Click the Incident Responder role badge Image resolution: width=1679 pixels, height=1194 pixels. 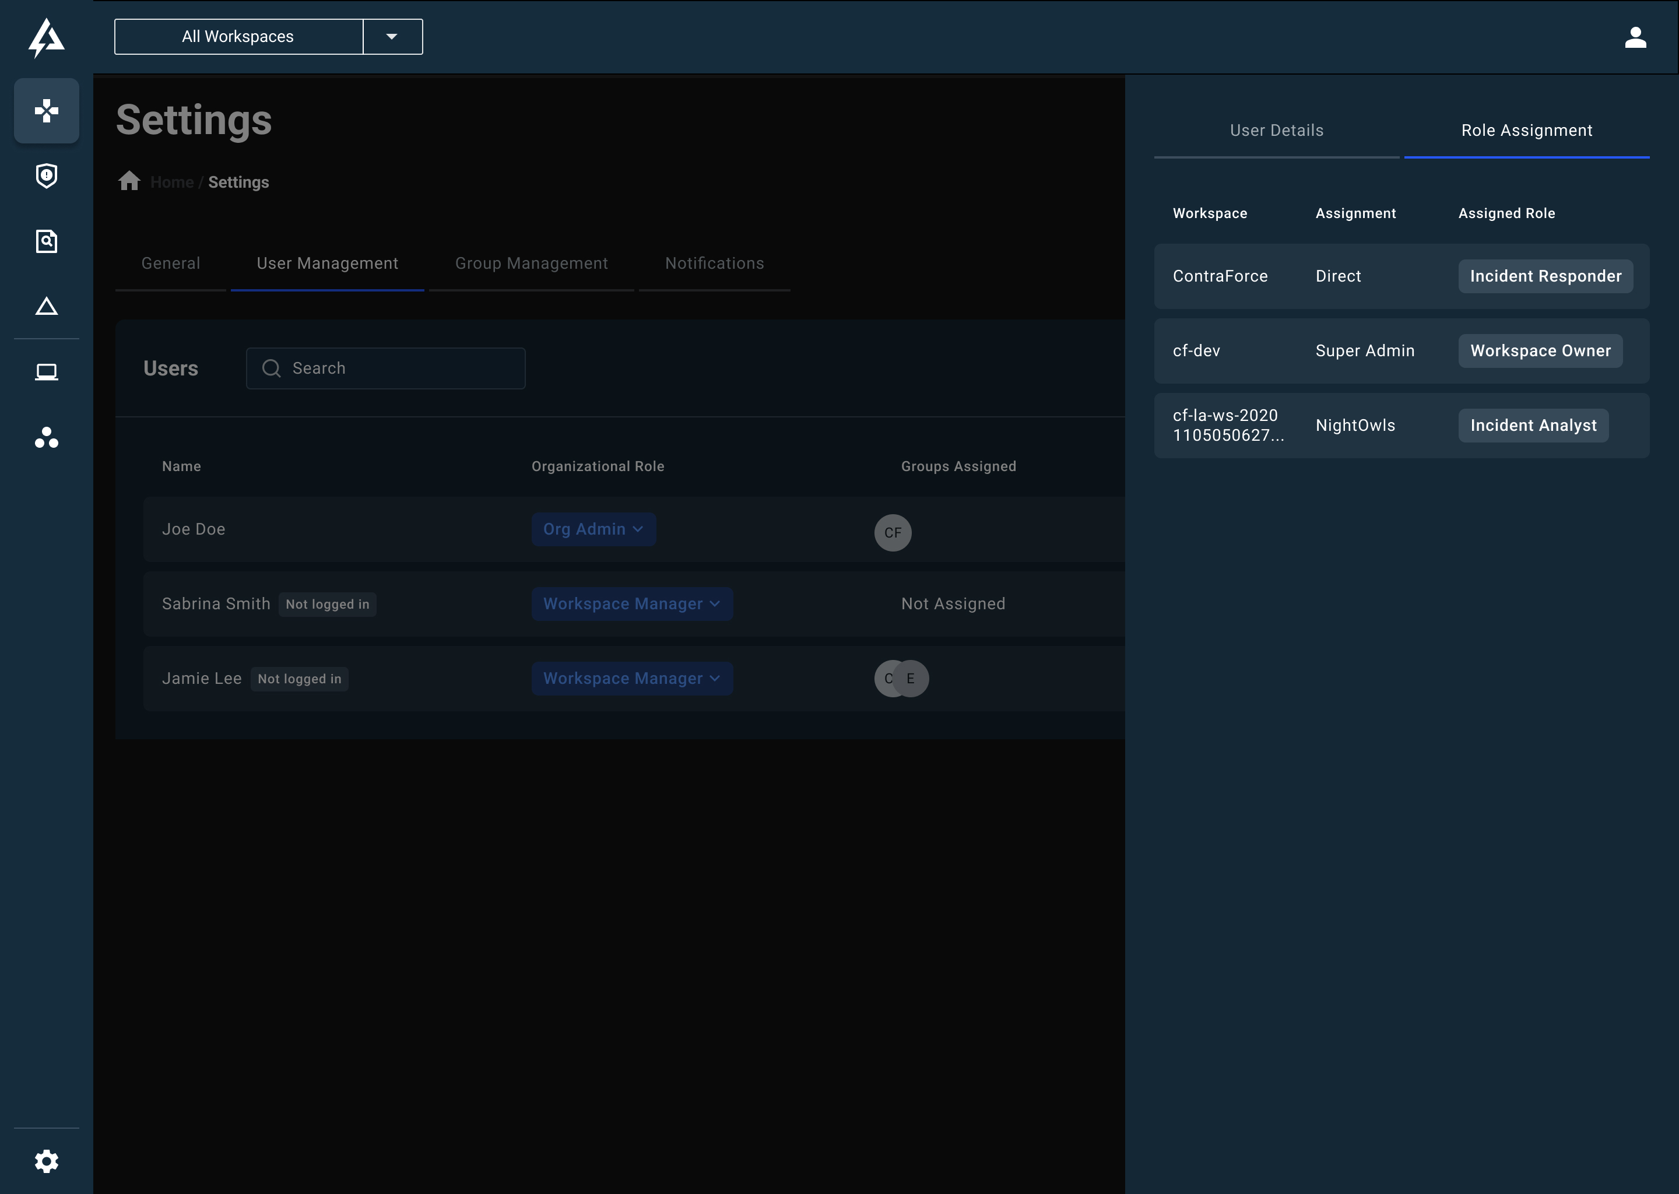click(1544, 276)
